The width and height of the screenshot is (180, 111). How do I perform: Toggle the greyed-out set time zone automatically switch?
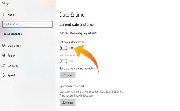pyautogui.click(x=64, y=61)
